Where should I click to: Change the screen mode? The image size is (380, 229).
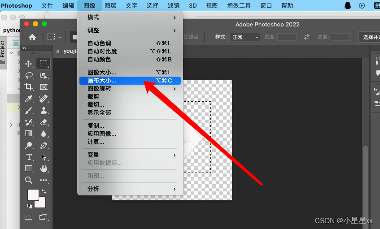(44, 216)
